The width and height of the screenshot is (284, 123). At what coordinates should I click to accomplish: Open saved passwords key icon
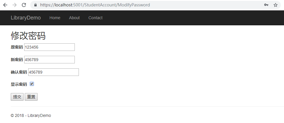click(x=266, y=5)
